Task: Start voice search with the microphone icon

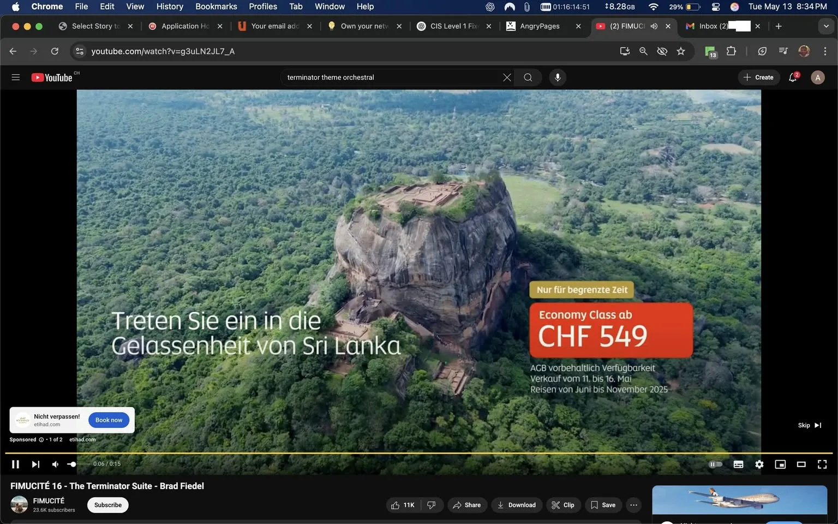Action: point(558,77)
